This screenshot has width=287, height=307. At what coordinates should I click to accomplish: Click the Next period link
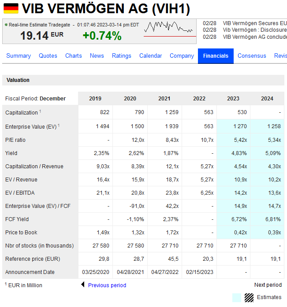(268, 285)
